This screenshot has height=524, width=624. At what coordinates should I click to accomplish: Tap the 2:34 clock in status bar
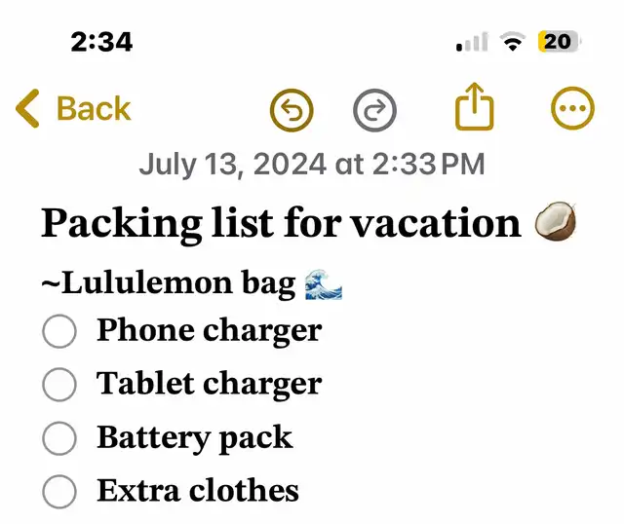click(x=101, y=42)
